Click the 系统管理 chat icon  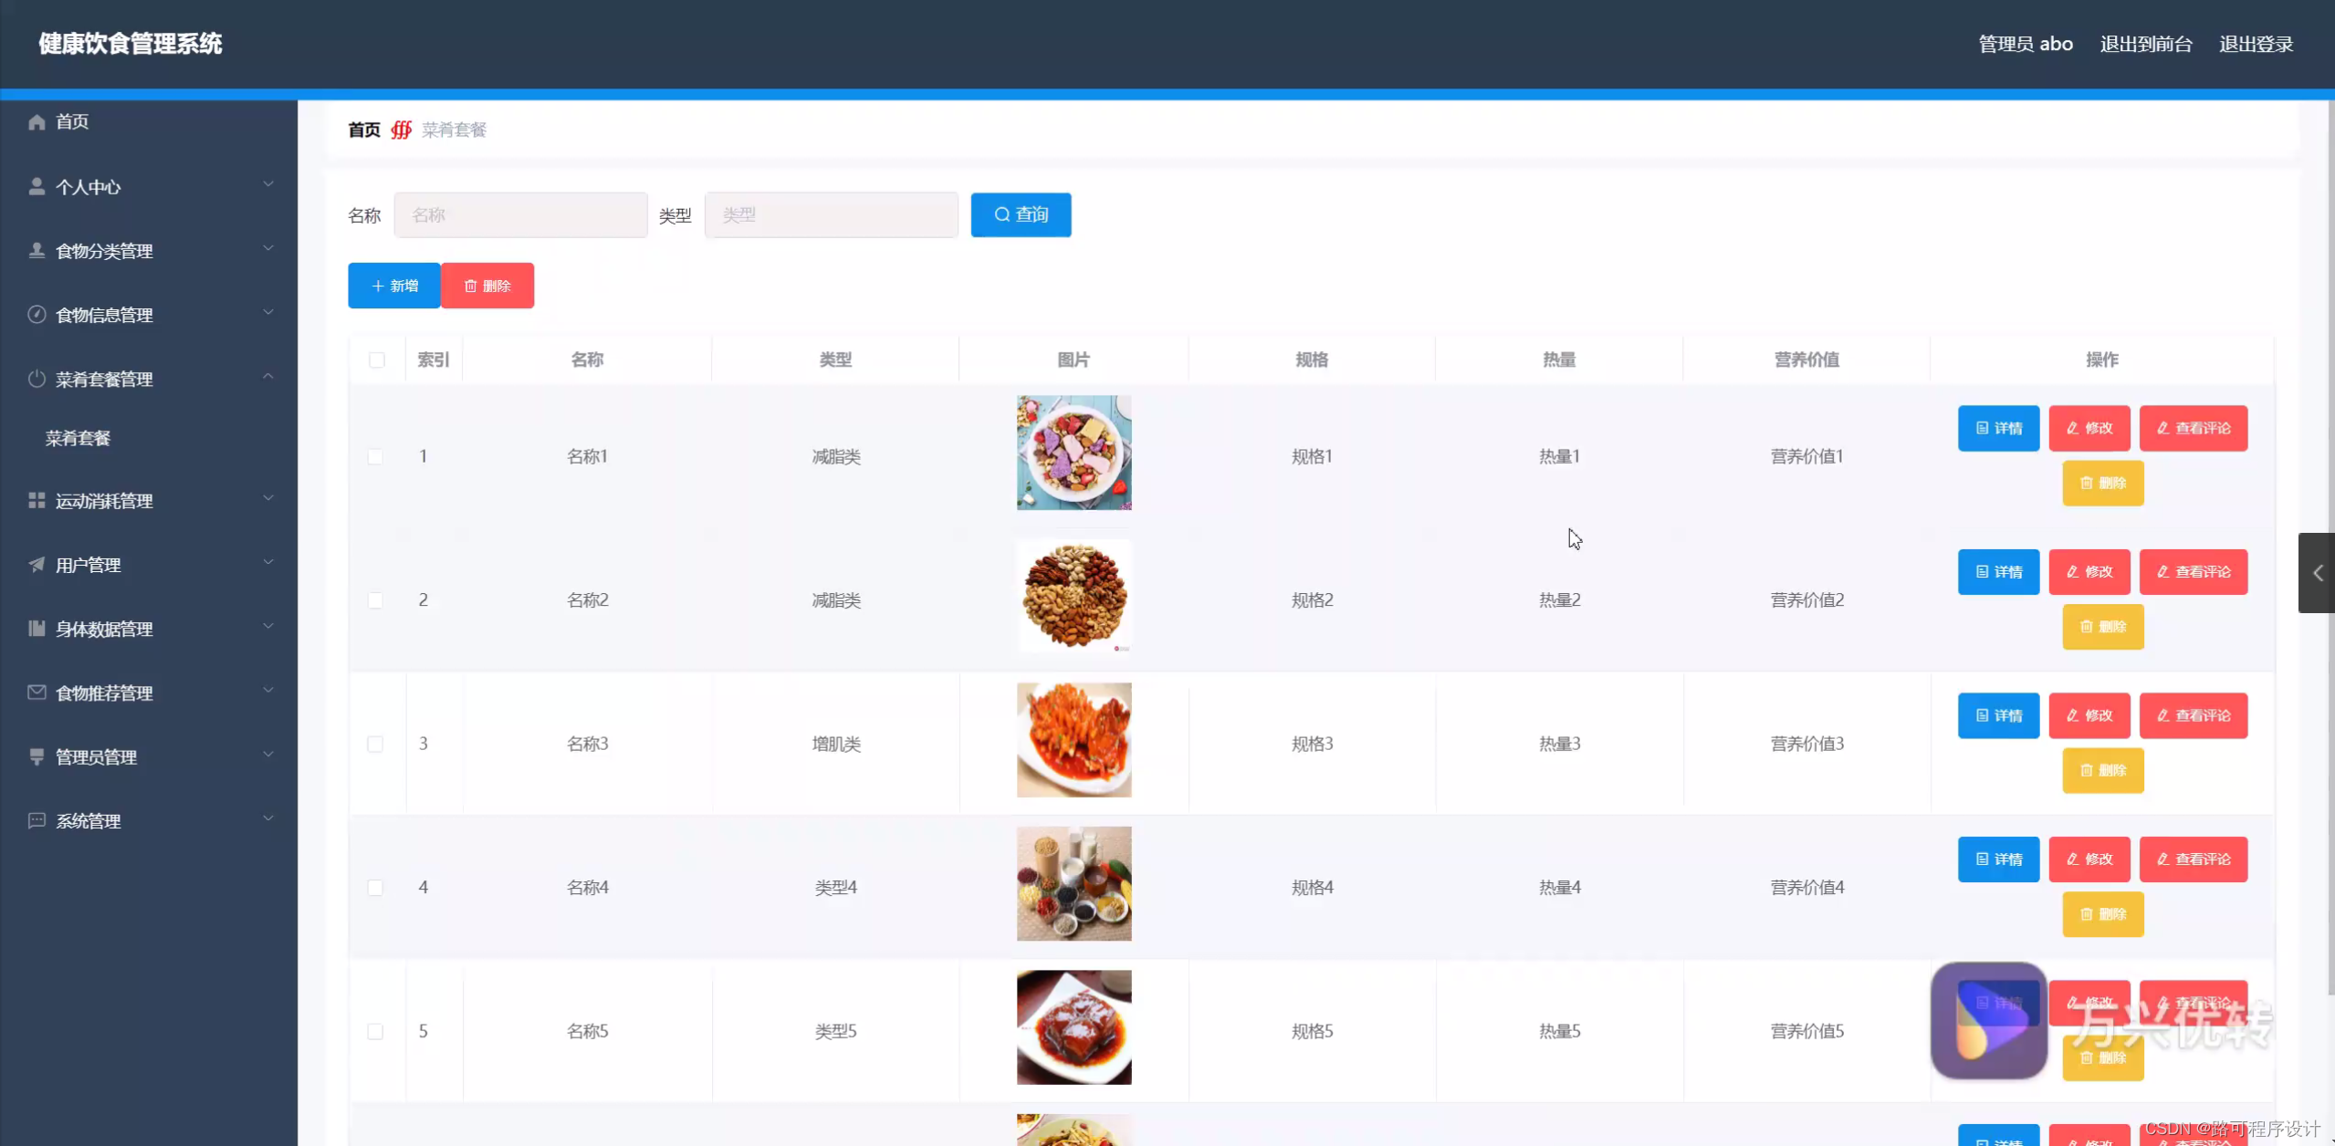pyautogui.click(x=37, y=820)
